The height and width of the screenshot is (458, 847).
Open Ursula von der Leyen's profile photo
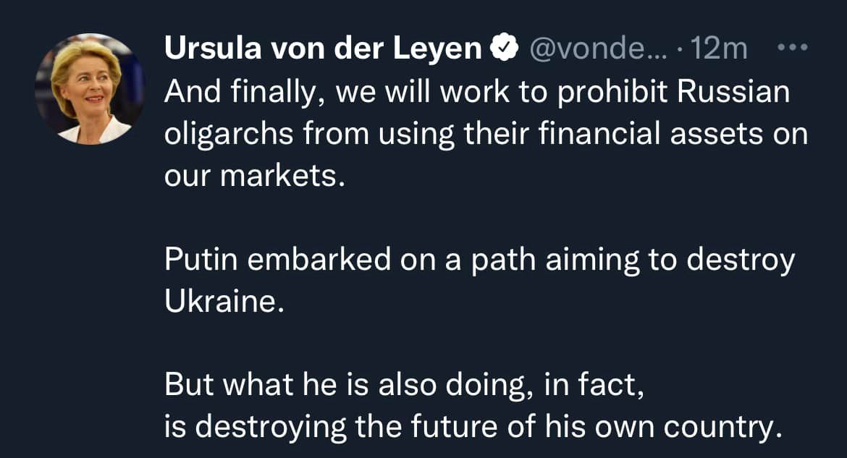pos(89,89)
